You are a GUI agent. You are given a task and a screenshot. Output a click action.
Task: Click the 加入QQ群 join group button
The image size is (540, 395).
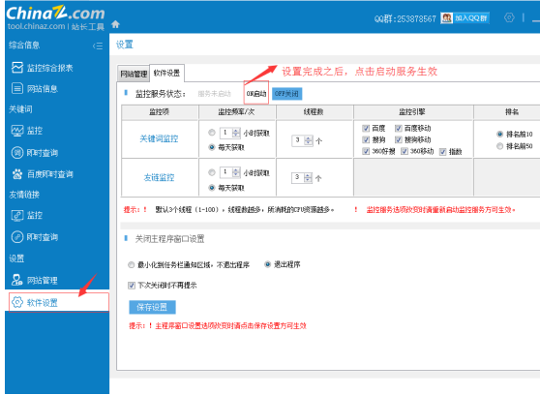point(465,18)
